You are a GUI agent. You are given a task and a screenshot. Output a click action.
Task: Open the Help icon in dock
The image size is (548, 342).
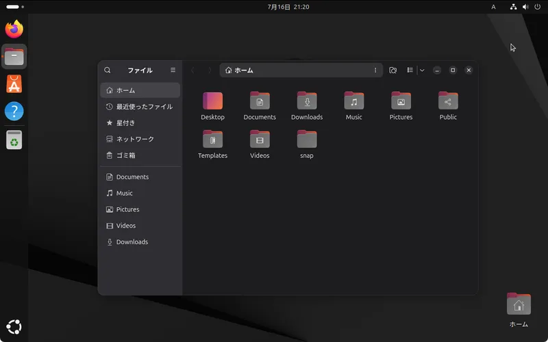pos(14,111)
